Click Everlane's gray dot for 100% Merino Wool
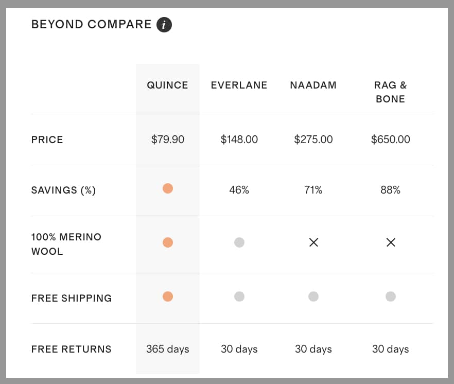Viewport: 454px width, 384px height. tap(239, 242)
